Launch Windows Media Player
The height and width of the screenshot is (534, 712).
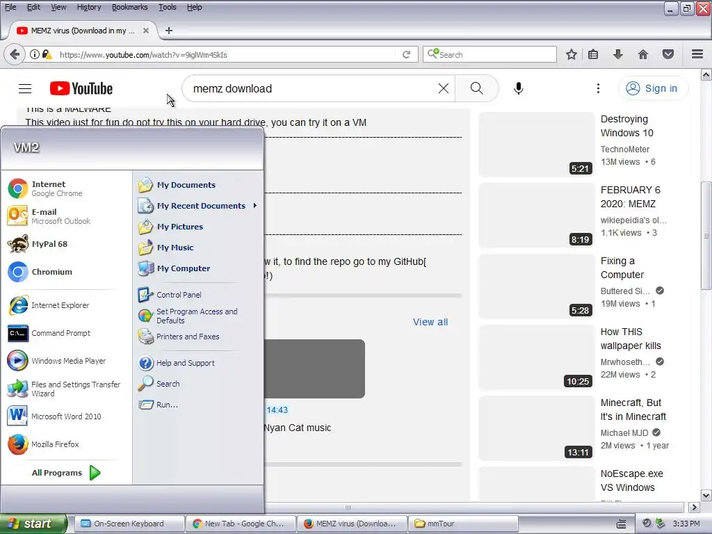(66, 361)
